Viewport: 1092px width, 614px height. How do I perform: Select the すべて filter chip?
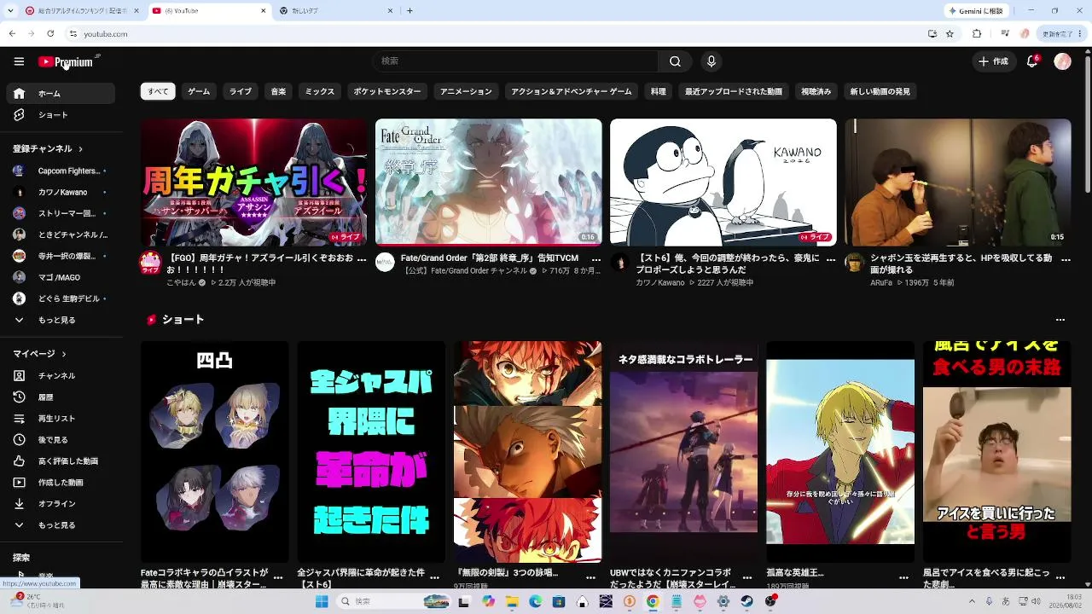coord(158,91)
